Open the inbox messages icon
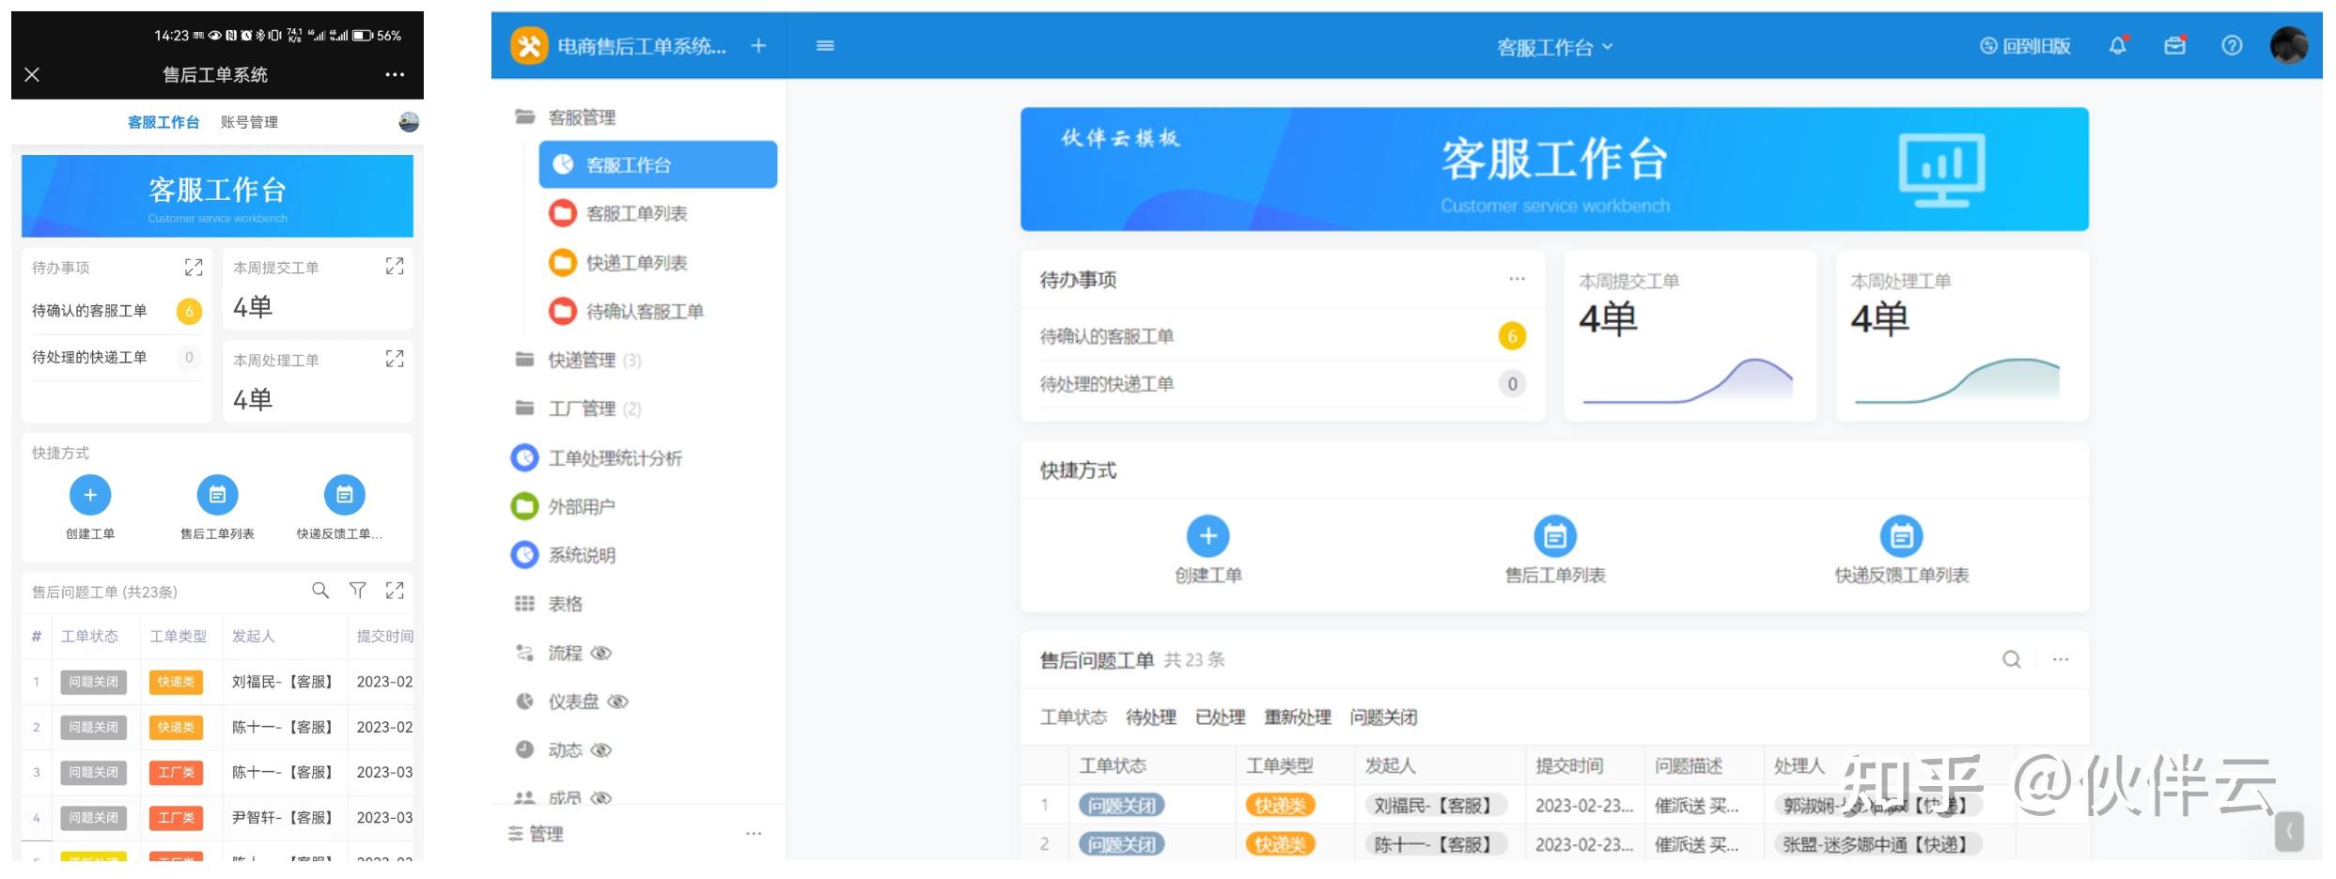Viewport: 2336px width, 879px height. tap(2175, 45)
